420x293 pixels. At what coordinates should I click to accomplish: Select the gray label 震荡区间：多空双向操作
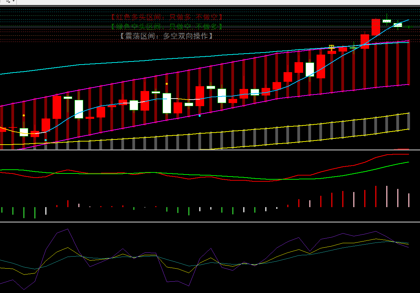tap(166, 36)
